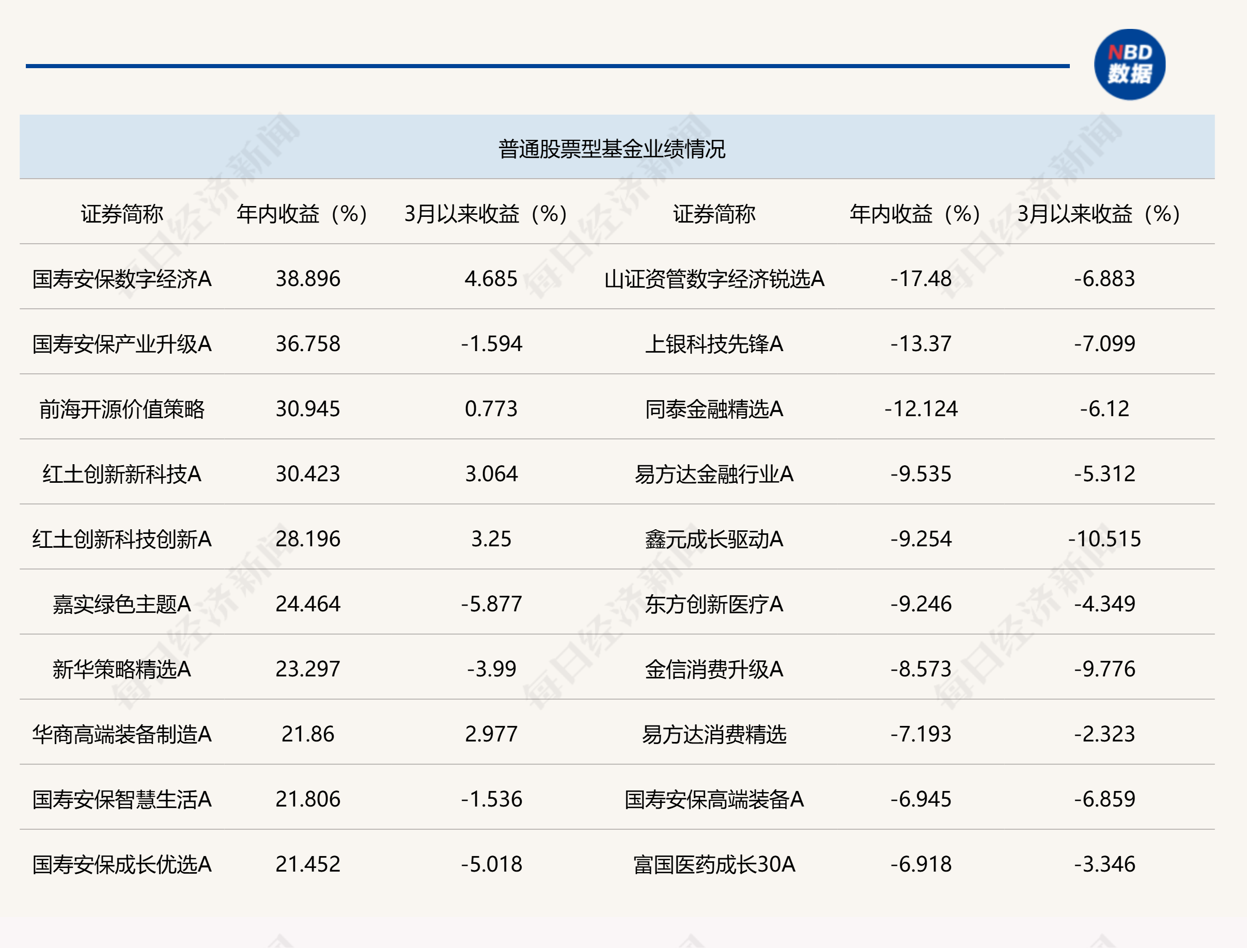Screen dimensions: 1247x948
Task: Select the fund 嘉实绿色主题A
Action: pos(121,604)
